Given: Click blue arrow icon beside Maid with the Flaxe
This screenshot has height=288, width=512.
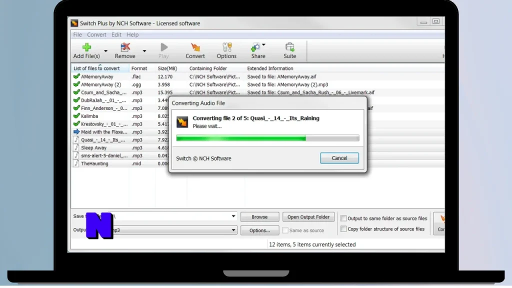Looking at the screenshot, I should point(76,132).
